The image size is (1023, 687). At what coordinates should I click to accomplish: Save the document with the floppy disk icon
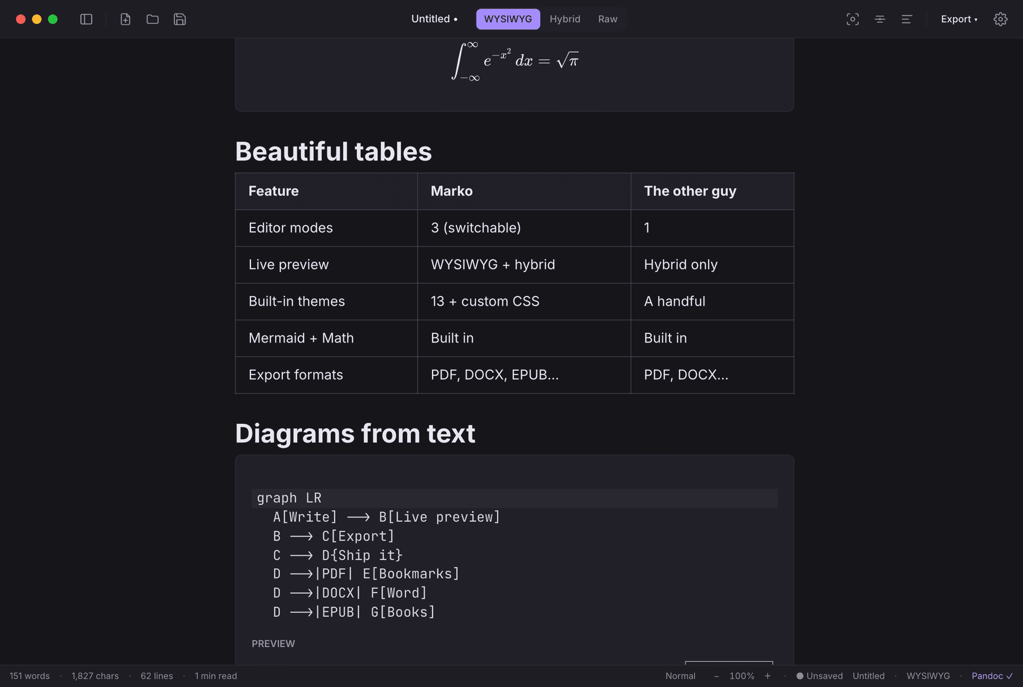click(180, 19)
